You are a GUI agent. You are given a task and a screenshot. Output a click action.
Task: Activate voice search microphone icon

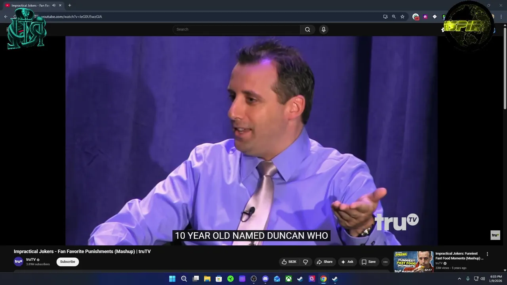(324, 29)
